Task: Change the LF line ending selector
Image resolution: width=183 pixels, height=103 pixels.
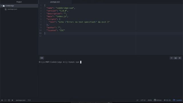Action: (x=137, y=100)
